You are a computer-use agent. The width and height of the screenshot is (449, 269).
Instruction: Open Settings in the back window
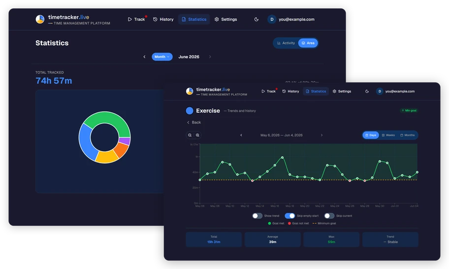point(225,19)
